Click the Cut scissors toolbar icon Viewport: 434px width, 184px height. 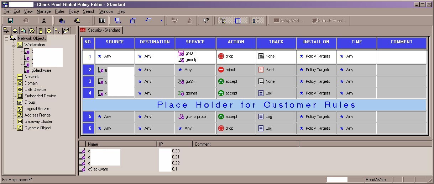pos(44,21)
